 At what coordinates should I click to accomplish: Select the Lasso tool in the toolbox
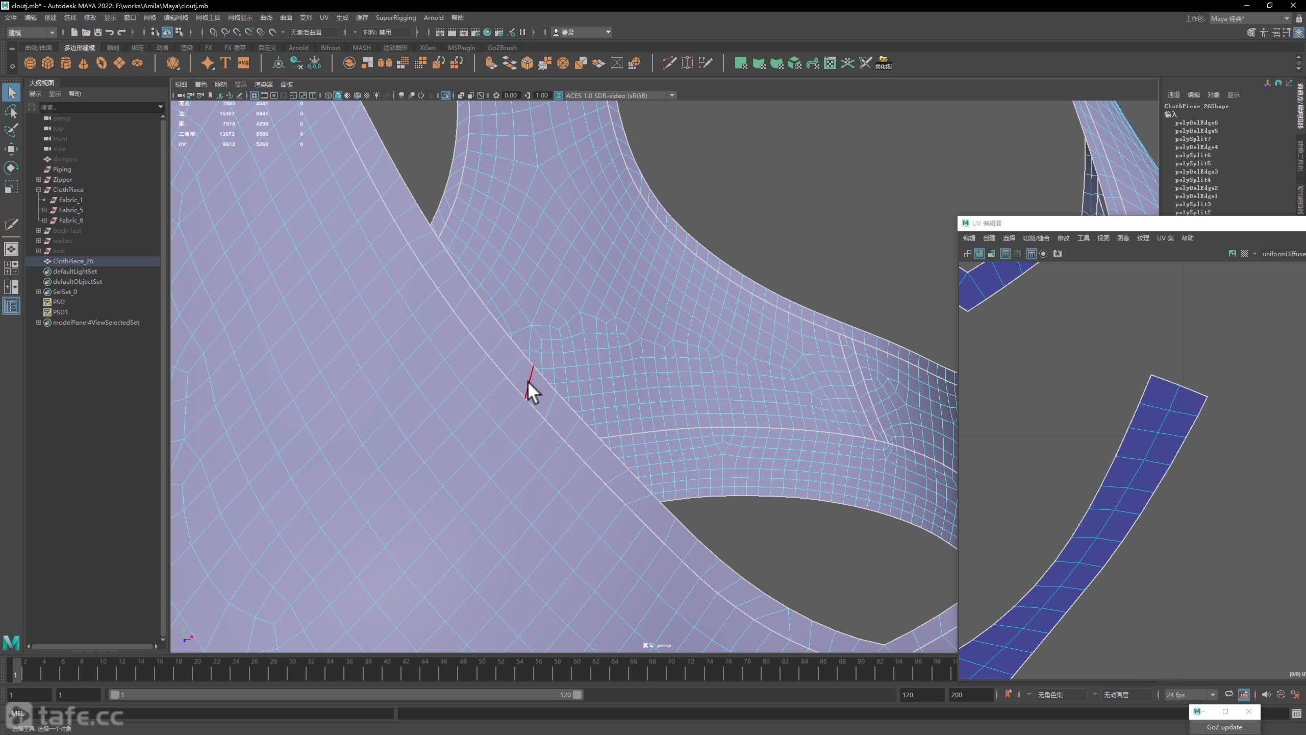pyautogui.click(x=11, y=111)
